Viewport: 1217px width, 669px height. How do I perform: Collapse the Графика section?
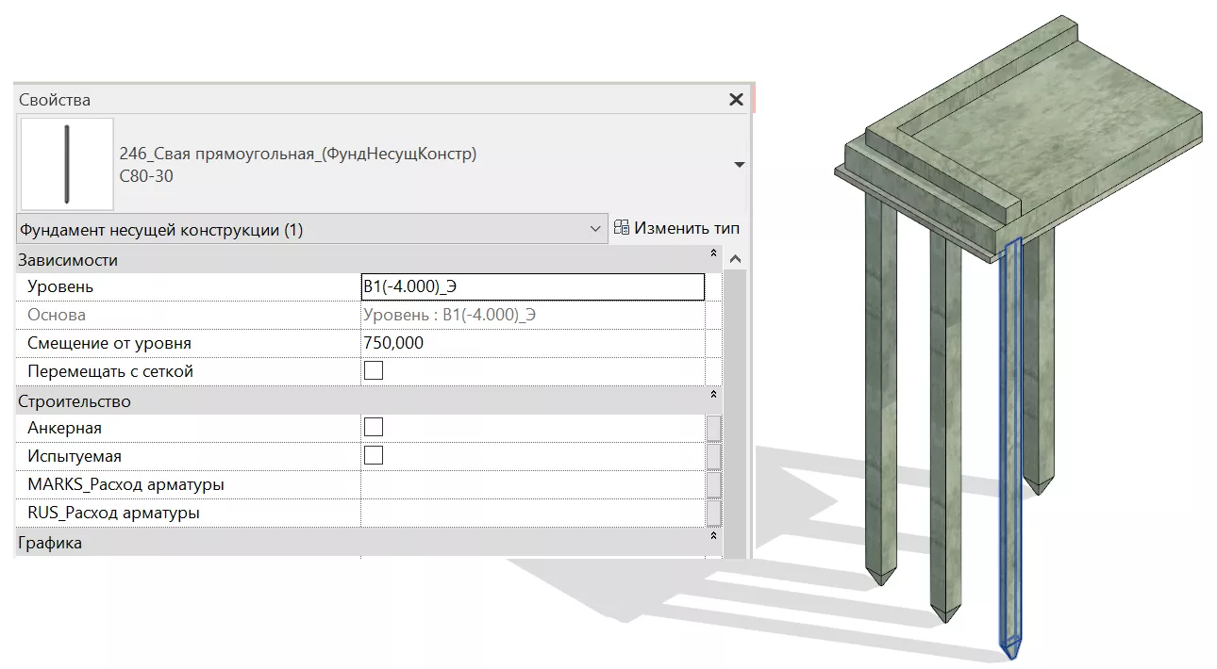tap(713, 536)
